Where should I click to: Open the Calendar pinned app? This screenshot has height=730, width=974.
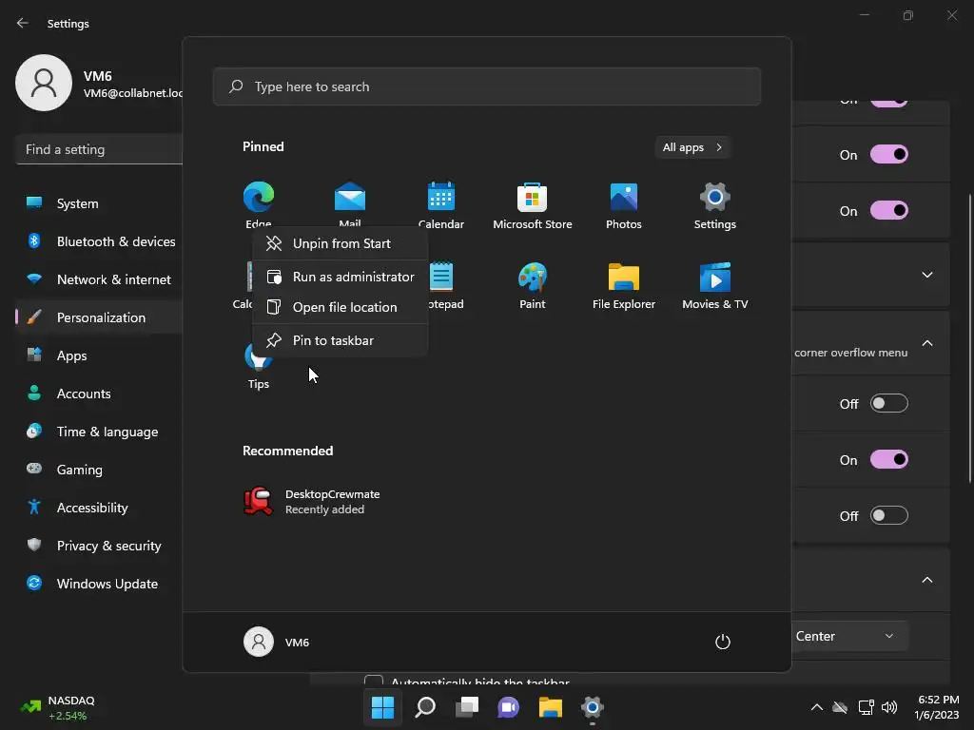[441, 205]
